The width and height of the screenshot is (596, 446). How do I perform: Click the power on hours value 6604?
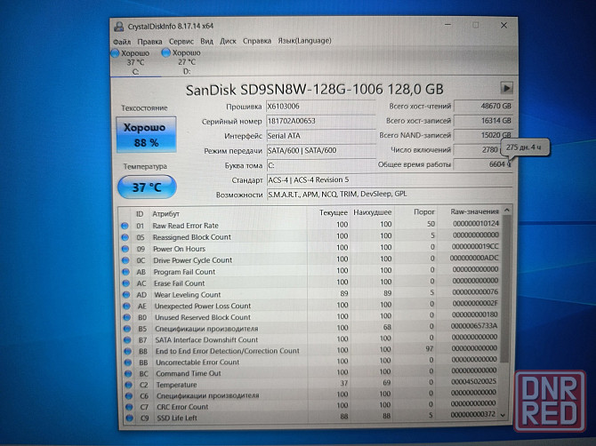[x=483, y=164]
